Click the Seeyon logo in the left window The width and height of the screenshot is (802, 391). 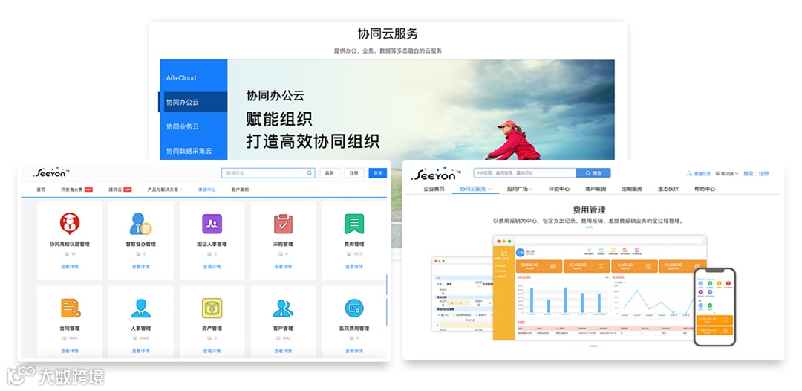(x=51, y=172)
